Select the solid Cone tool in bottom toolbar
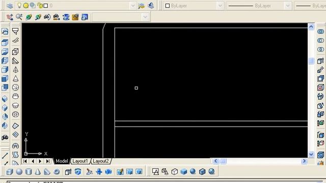The image size is (326, 183). pyautogui.click(x=38, y=172)
